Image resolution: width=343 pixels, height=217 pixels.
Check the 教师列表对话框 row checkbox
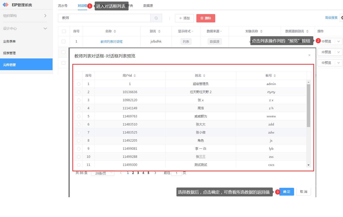pos(63,41)
